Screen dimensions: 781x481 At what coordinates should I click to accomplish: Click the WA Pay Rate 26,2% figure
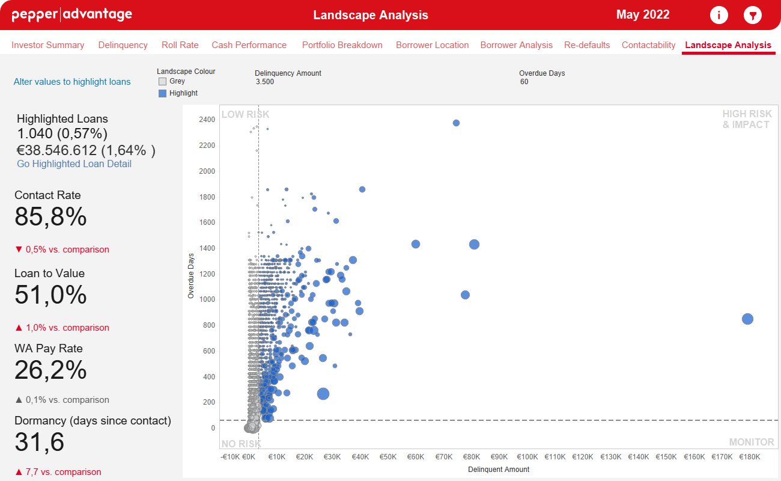(x=51, y=370)
